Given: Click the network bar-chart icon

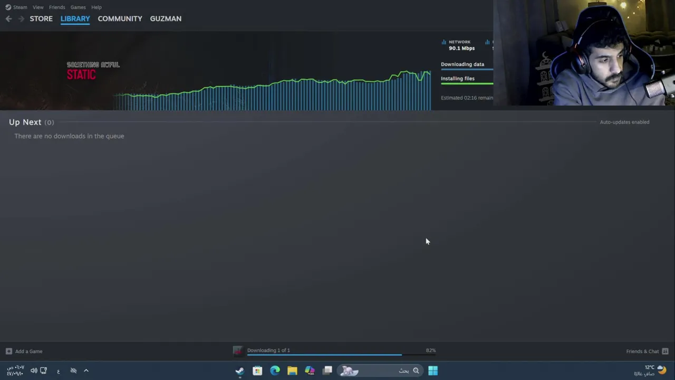Looking at the screenshot, I should click(x=443, y=42).
